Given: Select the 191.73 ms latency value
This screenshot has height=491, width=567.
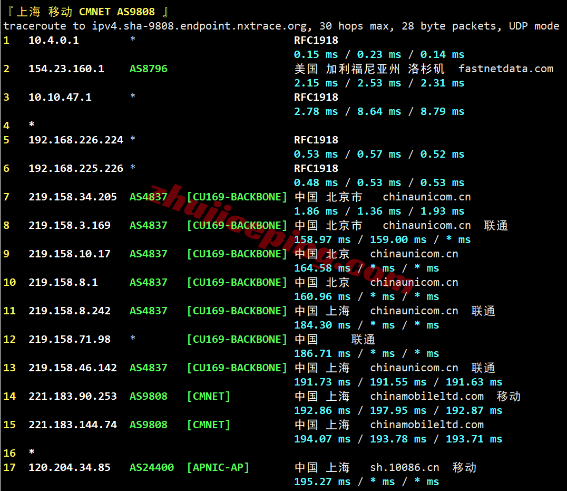Looking at the screenshot, I should tap(322, 382).
